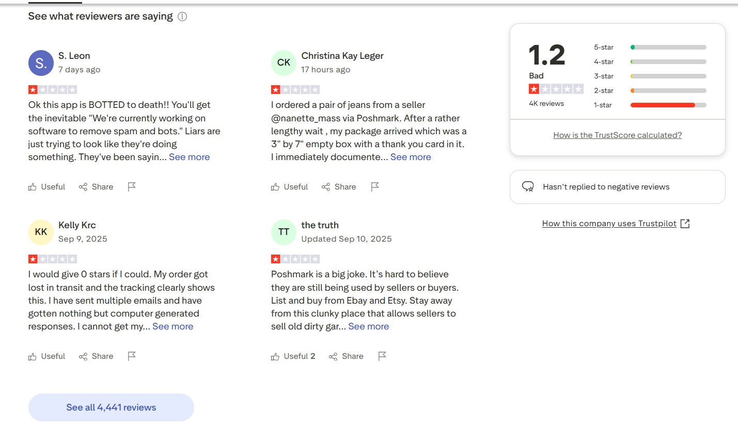This screenshot has height=425, width=738.
Task: Click Useful 2 on the truth's review
Action: click(293, 356)
